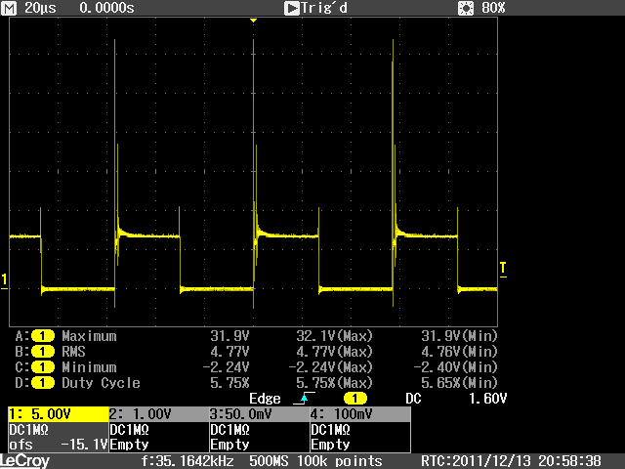The height and width of the screenshot is (469, 625).
Task: Click the Edge trigger type label
Action: tap(265, 399)
